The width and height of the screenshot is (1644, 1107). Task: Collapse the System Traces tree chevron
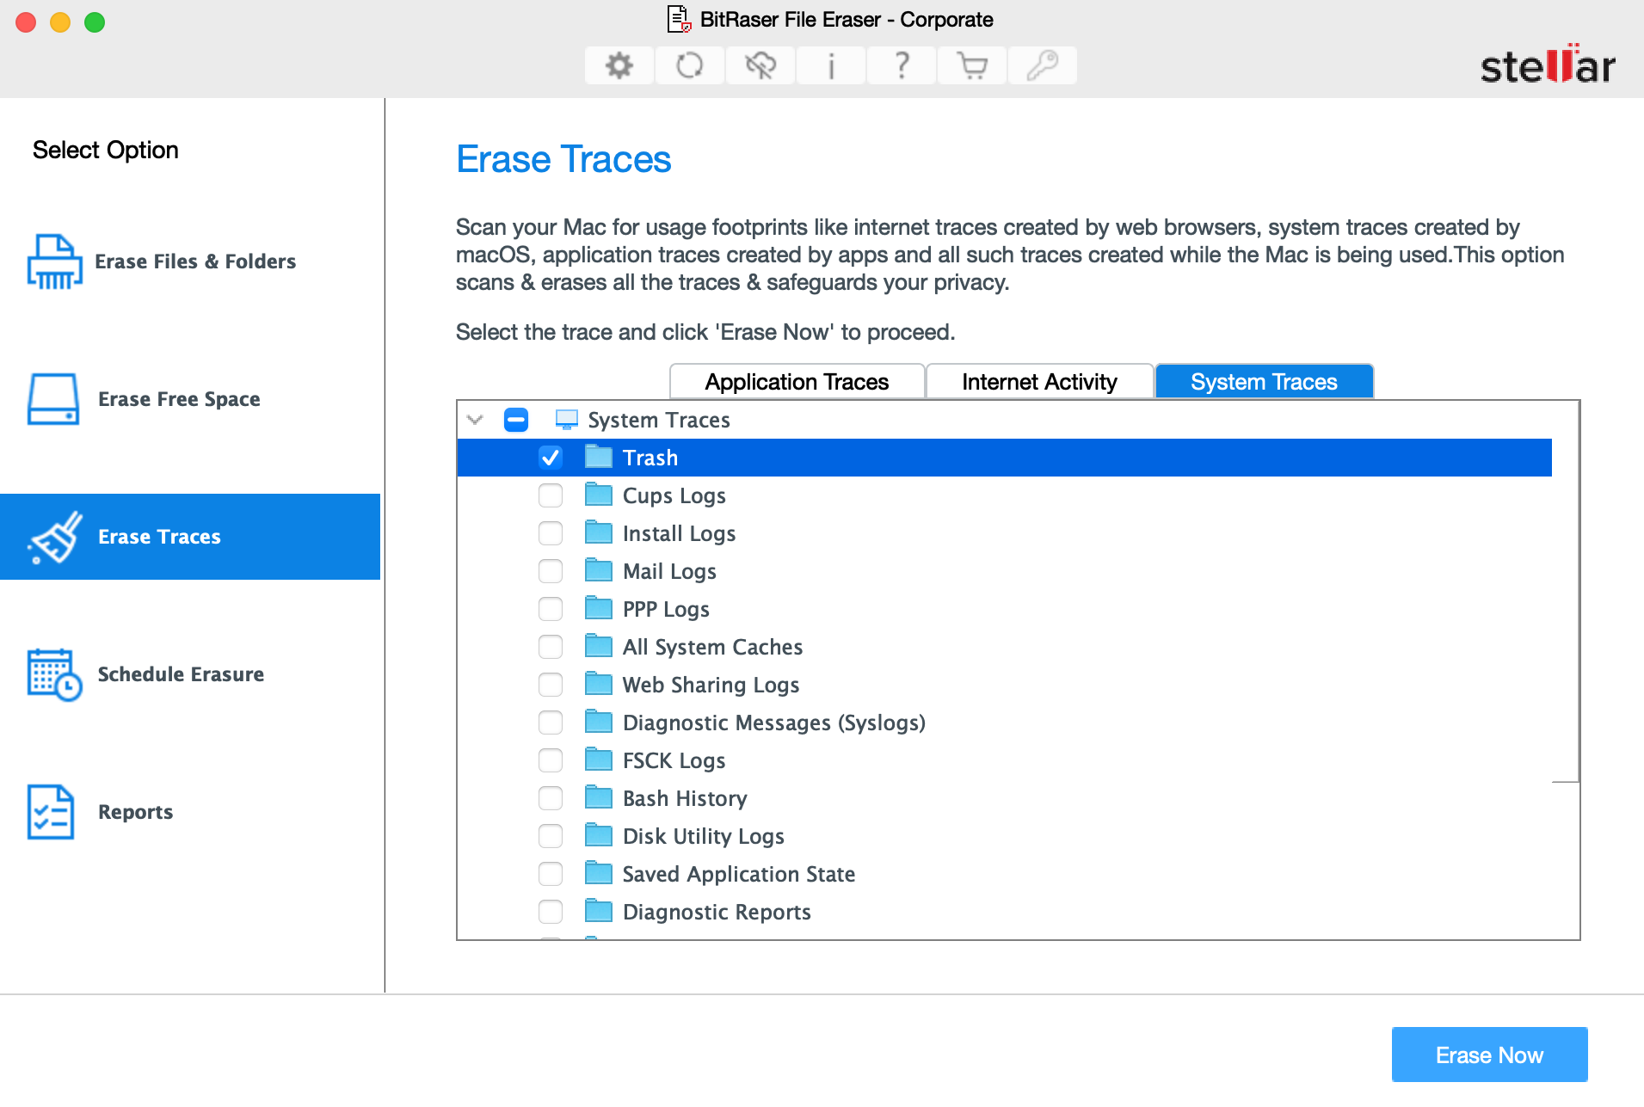[x=475, y=420]
